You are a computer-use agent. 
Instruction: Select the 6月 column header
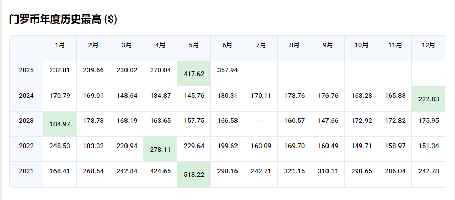pos(227,45)
